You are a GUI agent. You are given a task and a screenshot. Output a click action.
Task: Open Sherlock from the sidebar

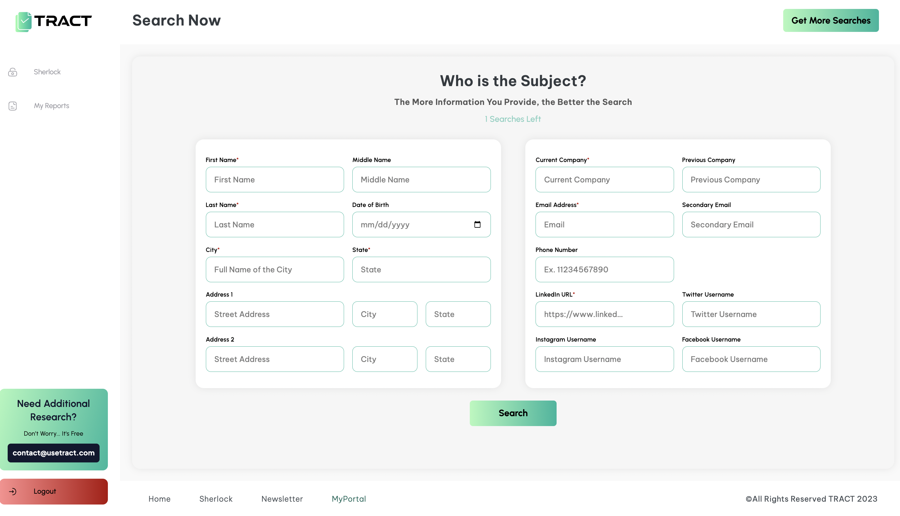[47, 72]
